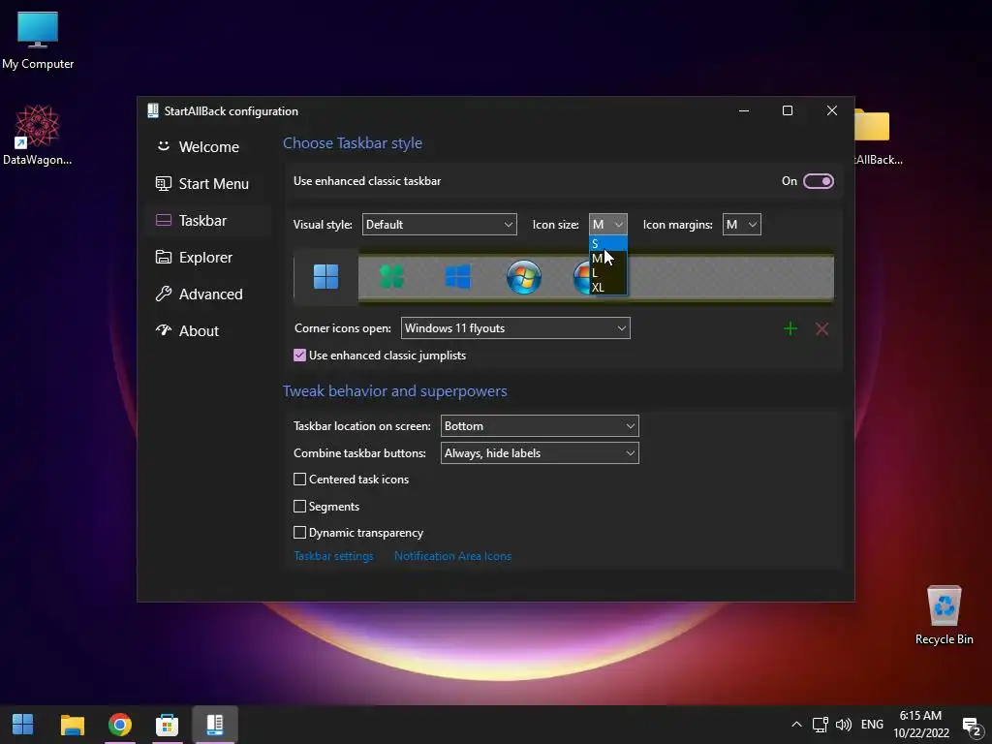Check the Segments option
This screenshot has height=744, width=992.
pos(300,506)
